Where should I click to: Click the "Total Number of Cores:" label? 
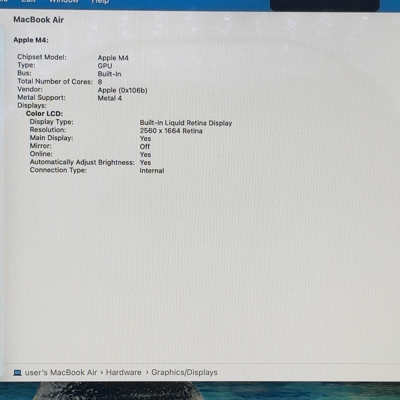point(55,81)
